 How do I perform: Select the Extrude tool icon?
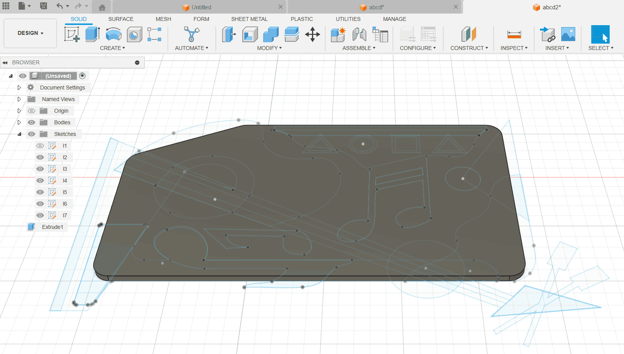tap(93, 34)
